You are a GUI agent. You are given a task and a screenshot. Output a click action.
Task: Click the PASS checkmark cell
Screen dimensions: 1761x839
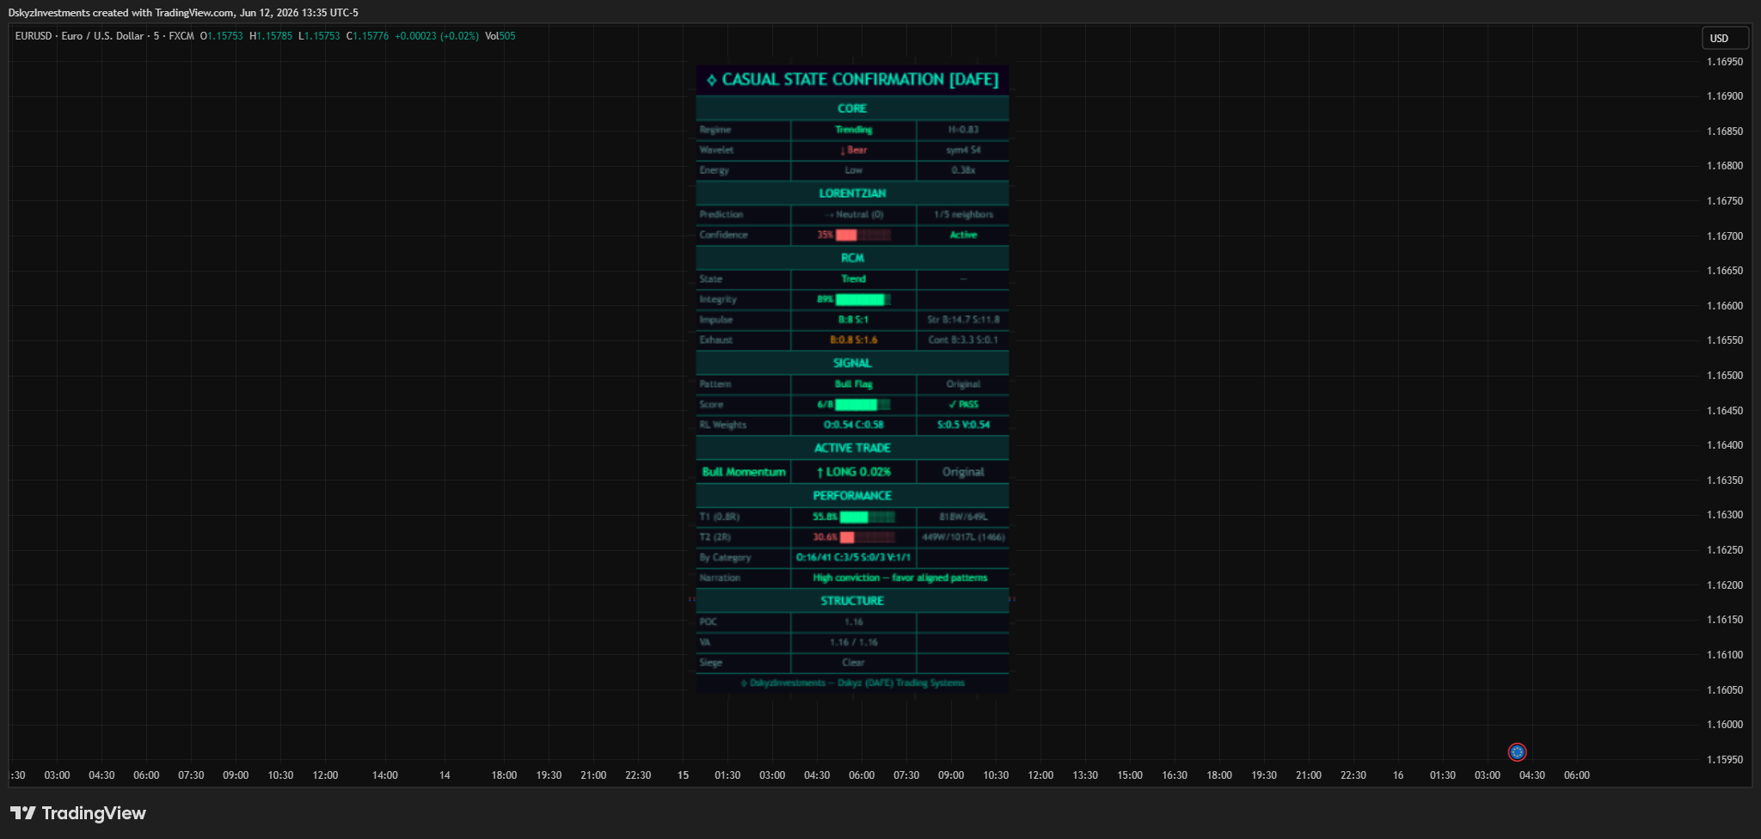(x=963, y=404)
